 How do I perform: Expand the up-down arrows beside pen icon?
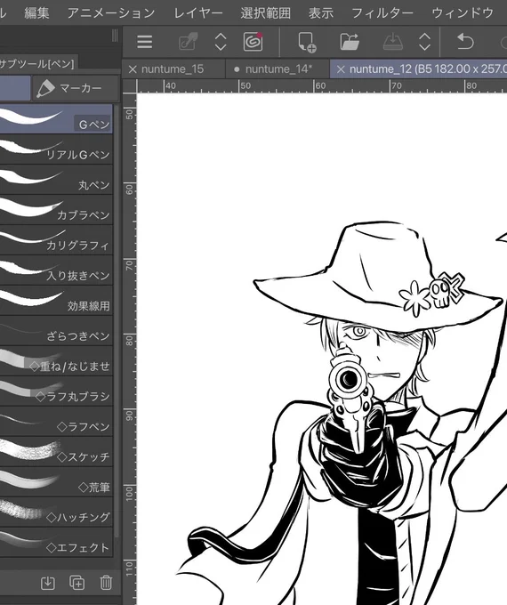point(221,42)
